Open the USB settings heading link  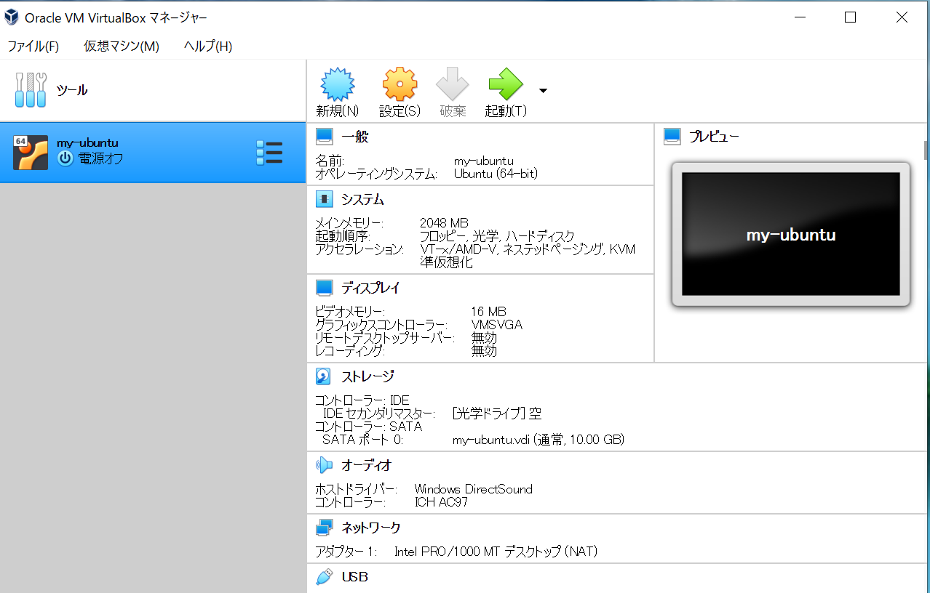pyautogui.click(x=355, y=577)
